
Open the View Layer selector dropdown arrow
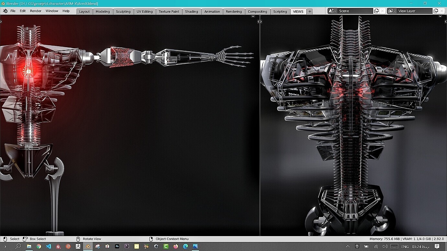coord(395,11)
